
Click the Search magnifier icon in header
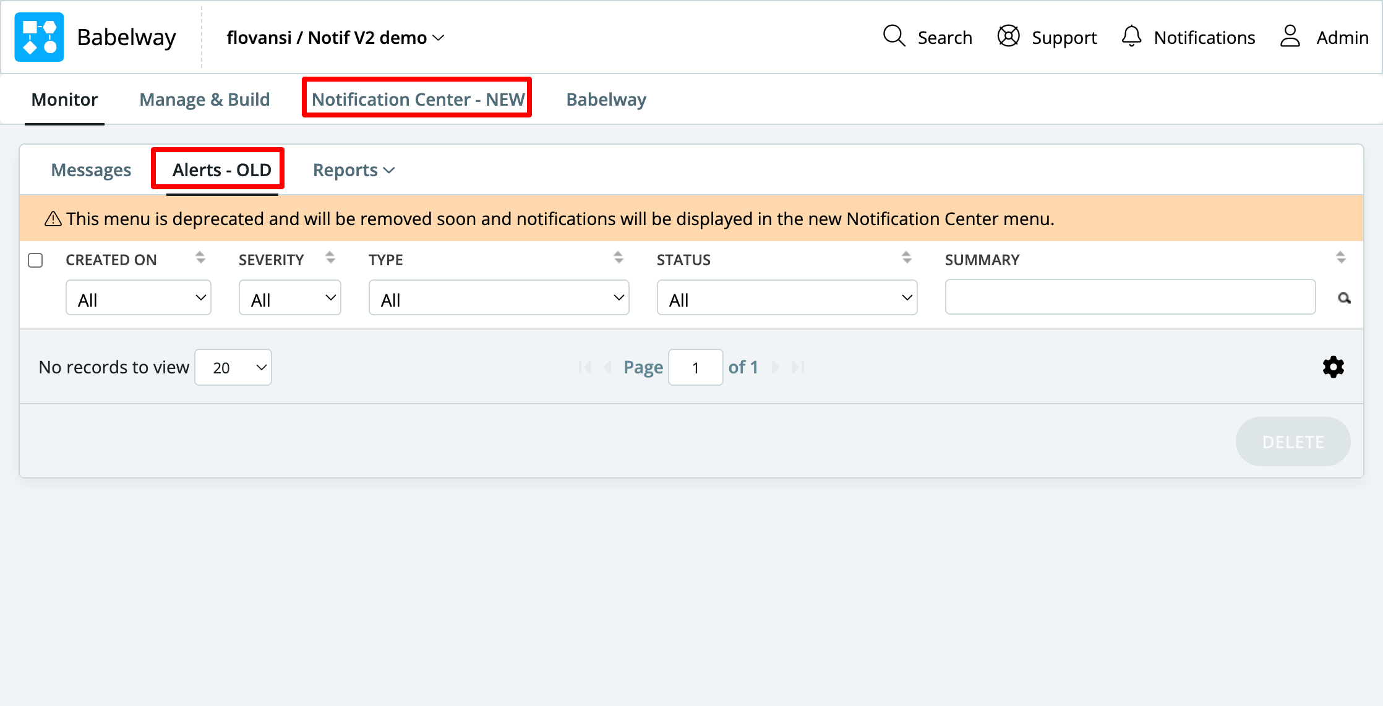(894, 36)
